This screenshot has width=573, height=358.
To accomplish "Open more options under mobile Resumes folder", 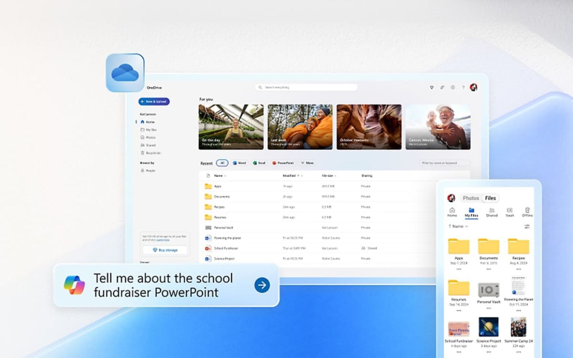I will click(x=459, y=311).
